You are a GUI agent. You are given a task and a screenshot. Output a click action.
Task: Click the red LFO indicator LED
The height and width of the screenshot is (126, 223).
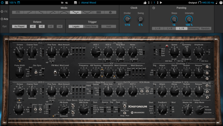pos(167,46)
